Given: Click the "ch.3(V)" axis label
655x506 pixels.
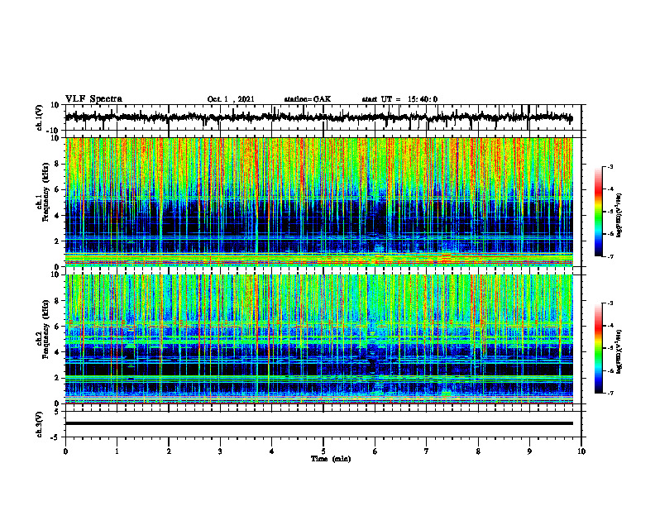Looking at the screenshot, I should [x=39, y=424].
